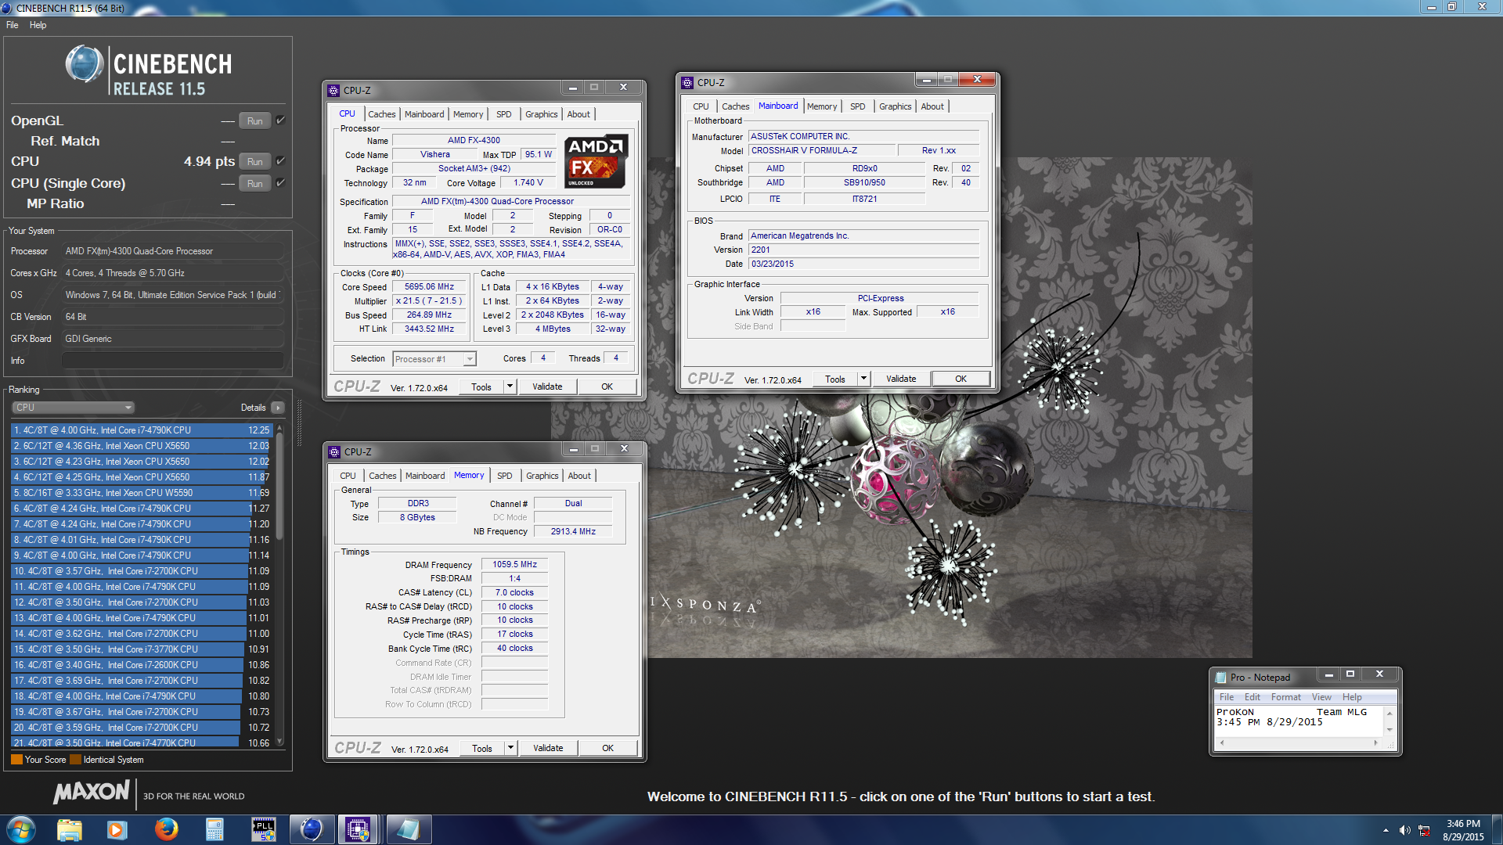Toggle the OpenGL test checkbox
This screenshot has width=1503, height=845.
coord(280,120)
